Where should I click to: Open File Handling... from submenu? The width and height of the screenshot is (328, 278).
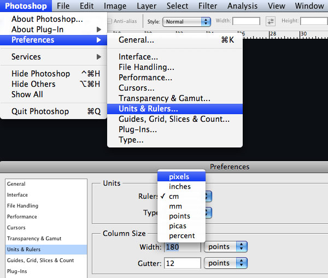[x=175, y=67]
